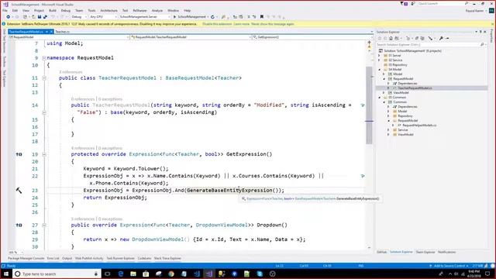496x279 pixels.
Task: Collapse the 04 Model folder in Solution Explorer
Action: tap(380, 69)
